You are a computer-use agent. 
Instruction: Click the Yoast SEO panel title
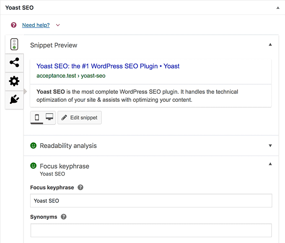[19, 8]
